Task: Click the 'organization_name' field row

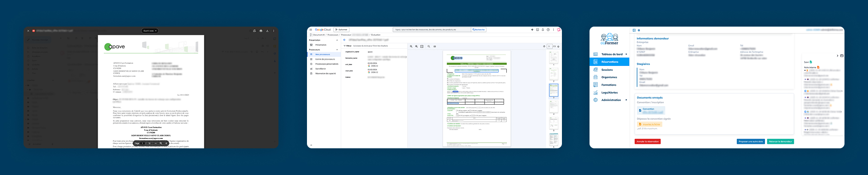Action: point(375,52)
